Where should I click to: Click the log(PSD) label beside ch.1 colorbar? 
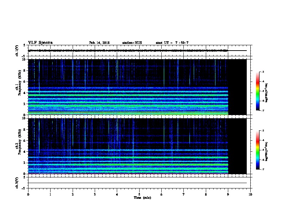point(266,93)
